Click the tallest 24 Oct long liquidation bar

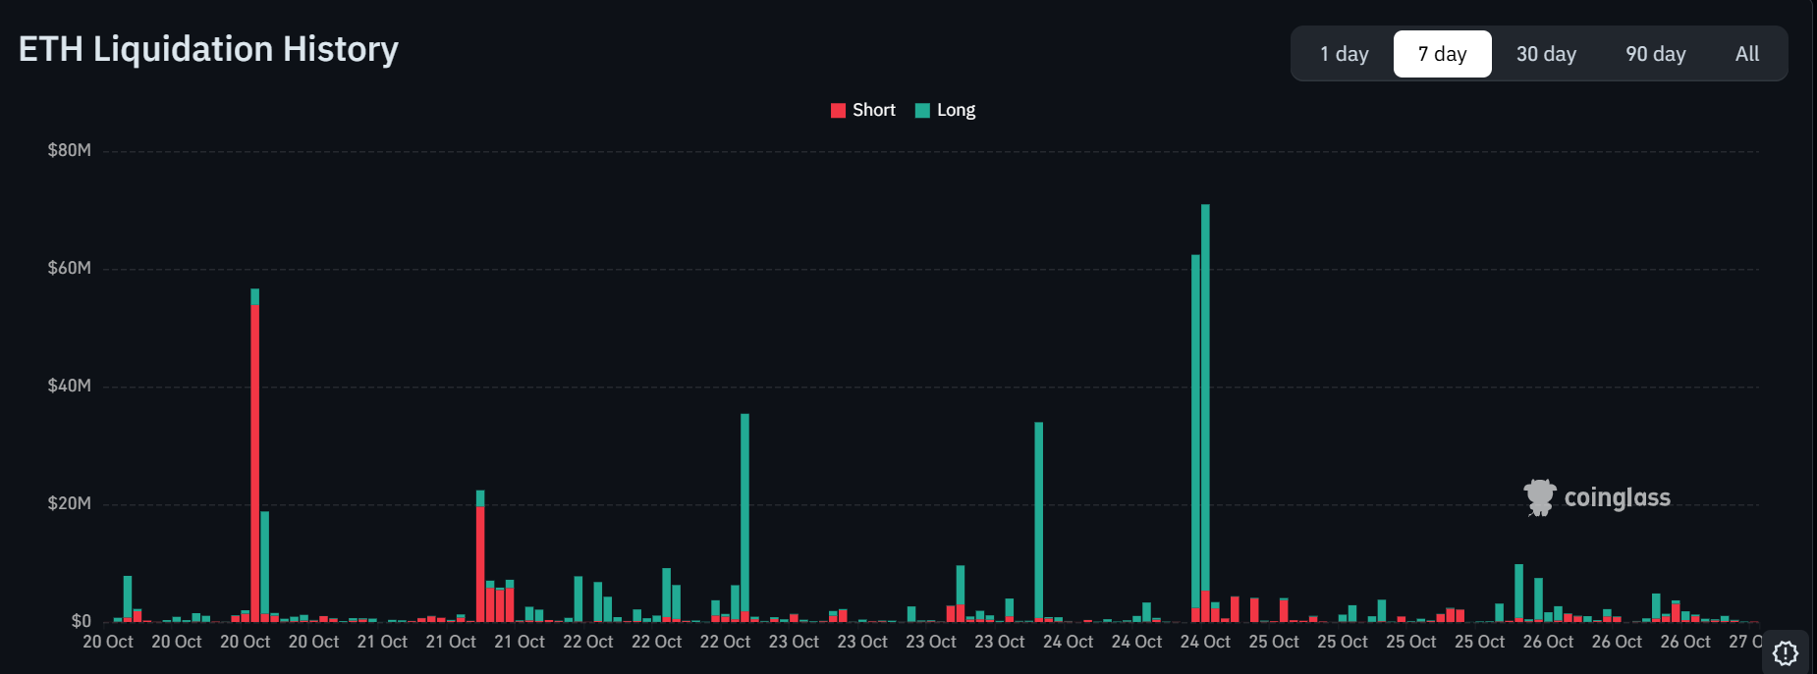pyautogui.click(x=1205, y=397)
